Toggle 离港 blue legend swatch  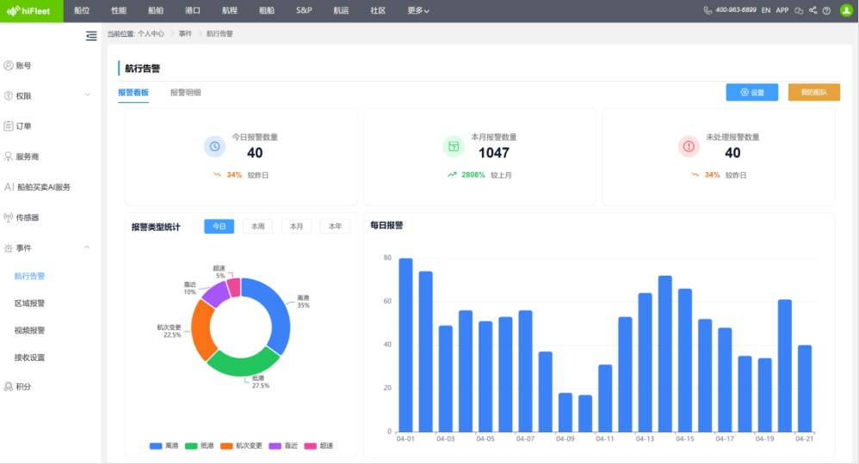pyautogui.click(x=156, y=446)
